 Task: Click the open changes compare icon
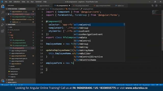tap(153, 6)
